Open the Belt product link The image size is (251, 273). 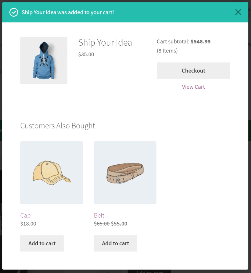pos(99,215)
